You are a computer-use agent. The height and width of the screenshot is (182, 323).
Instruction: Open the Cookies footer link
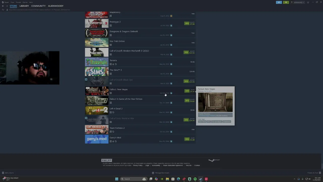(x=197, y=165)
